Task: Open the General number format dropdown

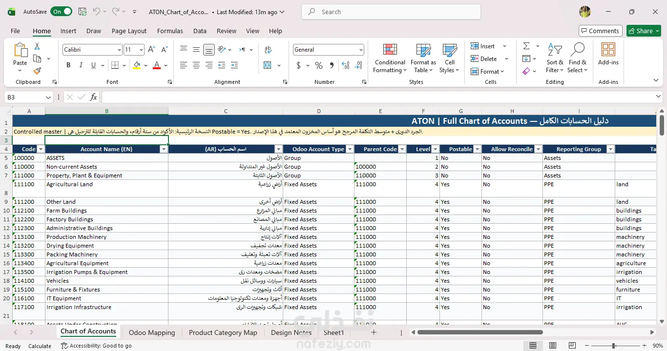Action: (361, 50)
